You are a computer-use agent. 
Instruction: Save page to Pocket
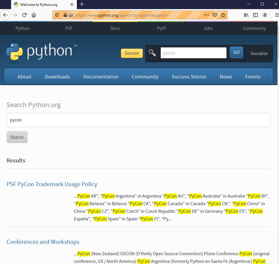(215, 15)
